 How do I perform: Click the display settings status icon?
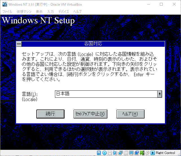point(131,153)
